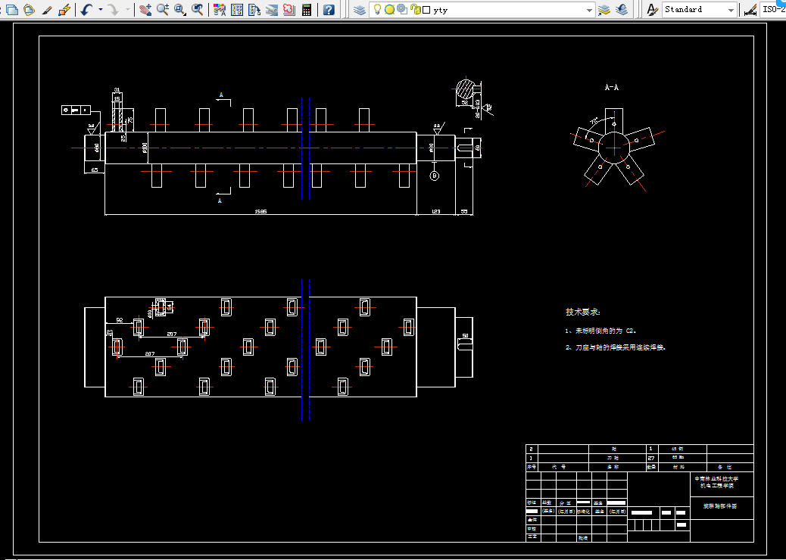786x560 pixels.
Task: Select the Zoom Window tool
Action: pyautogui.click(x=180, y=9)
